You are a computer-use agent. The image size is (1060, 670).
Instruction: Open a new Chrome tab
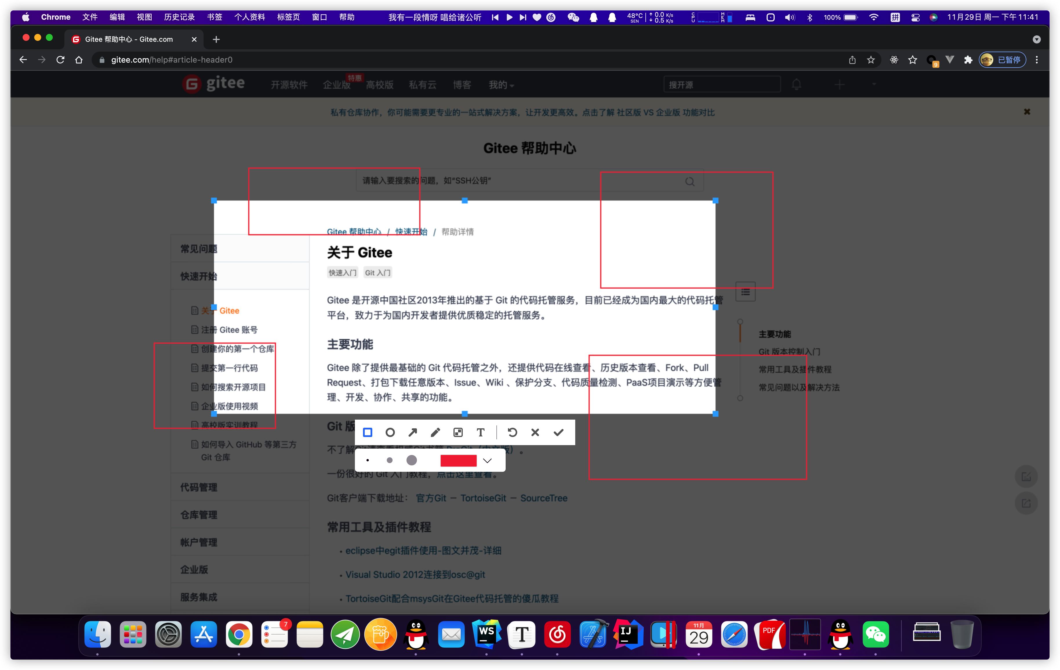point(216,39)
